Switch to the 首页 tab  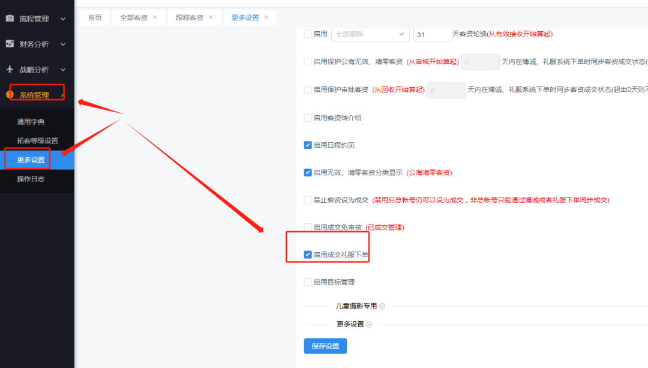(x=94, y=17)
